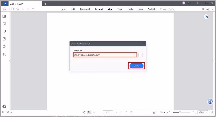Open the bookmarks panel icon

[4, 24]
